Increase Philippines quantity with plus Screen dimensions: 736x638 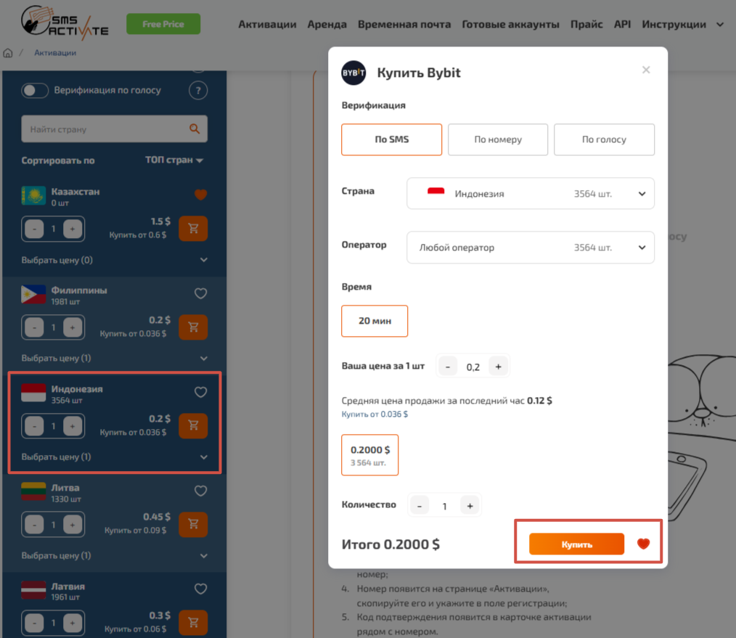[73, 327]
